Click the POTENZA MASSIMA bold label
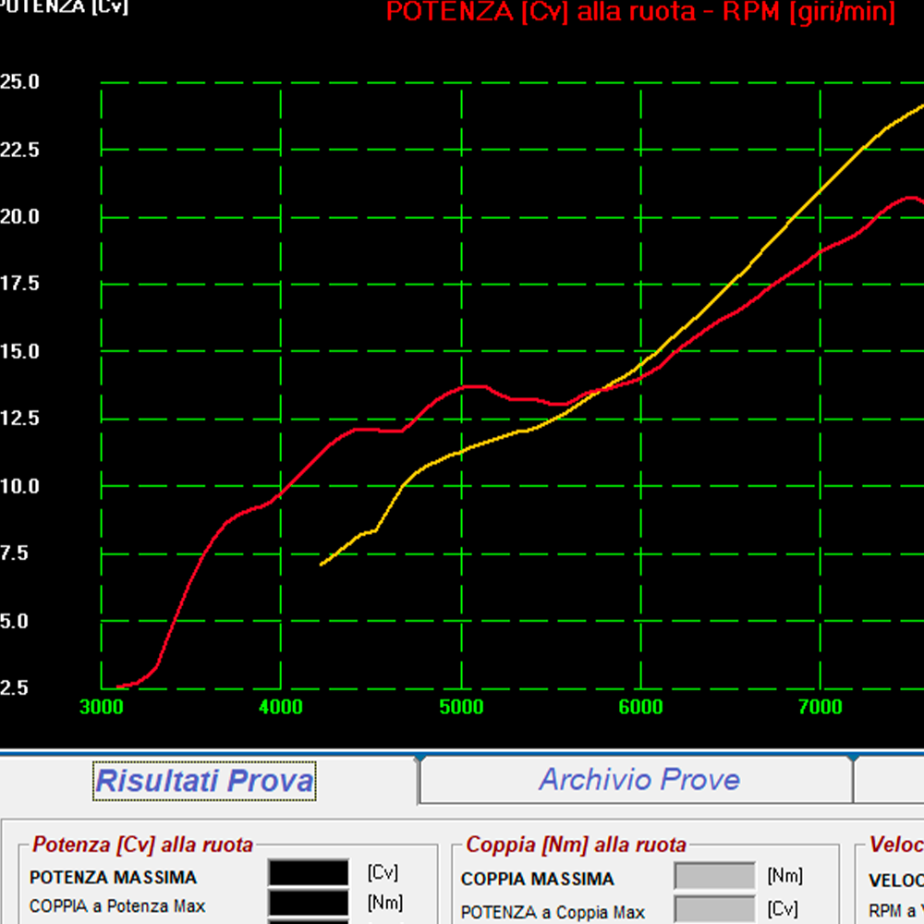 click(x=113, y=878)
